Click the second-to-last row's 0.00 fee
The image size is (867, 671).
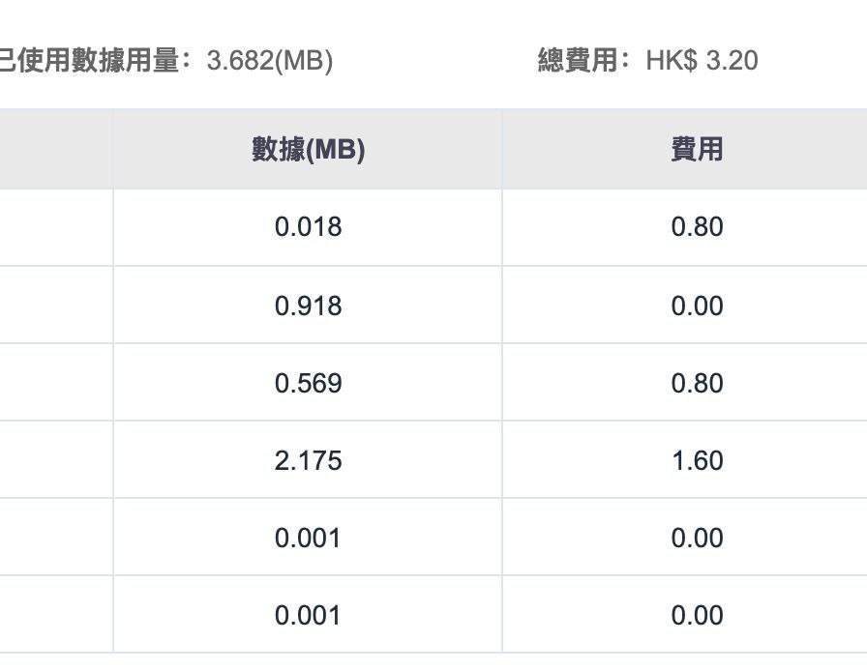point(697,538)
